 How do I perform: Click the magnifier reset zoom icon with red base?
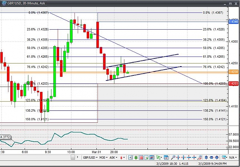(199, 157)
